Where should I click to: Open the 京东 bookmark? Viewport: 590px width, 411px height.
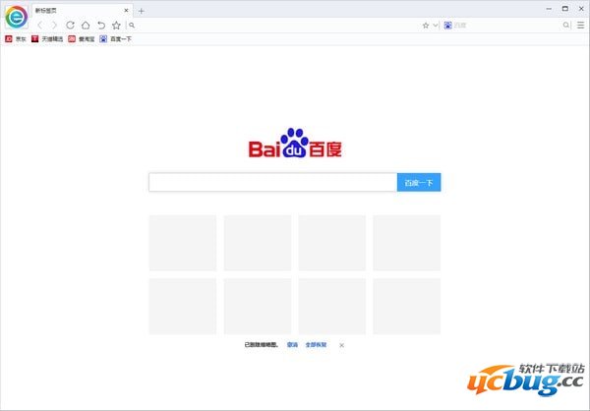coord(16,38)
